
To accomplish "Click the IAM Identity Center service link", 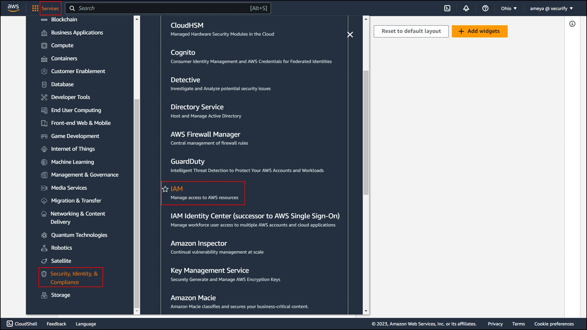I will point(255,216).
